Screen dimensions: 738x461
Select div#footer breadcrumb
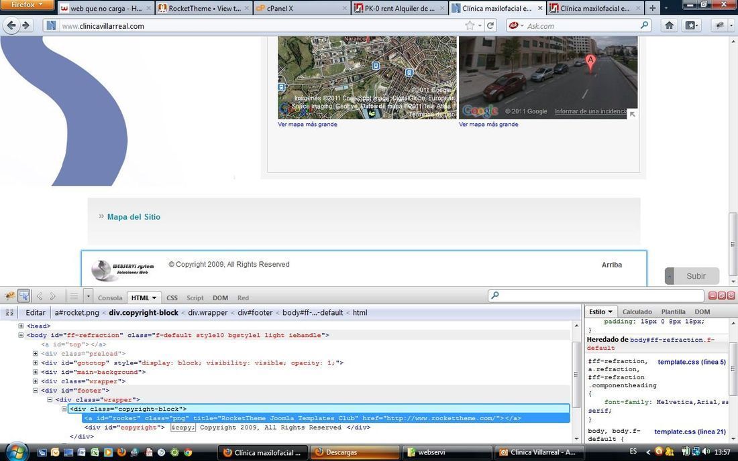(255, 312)
